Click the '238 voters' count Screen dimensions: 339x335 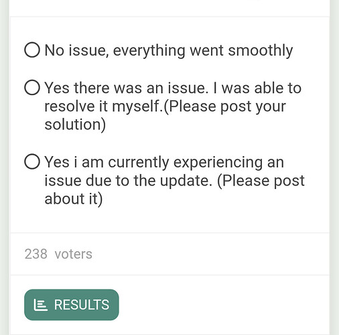point(58,254)
